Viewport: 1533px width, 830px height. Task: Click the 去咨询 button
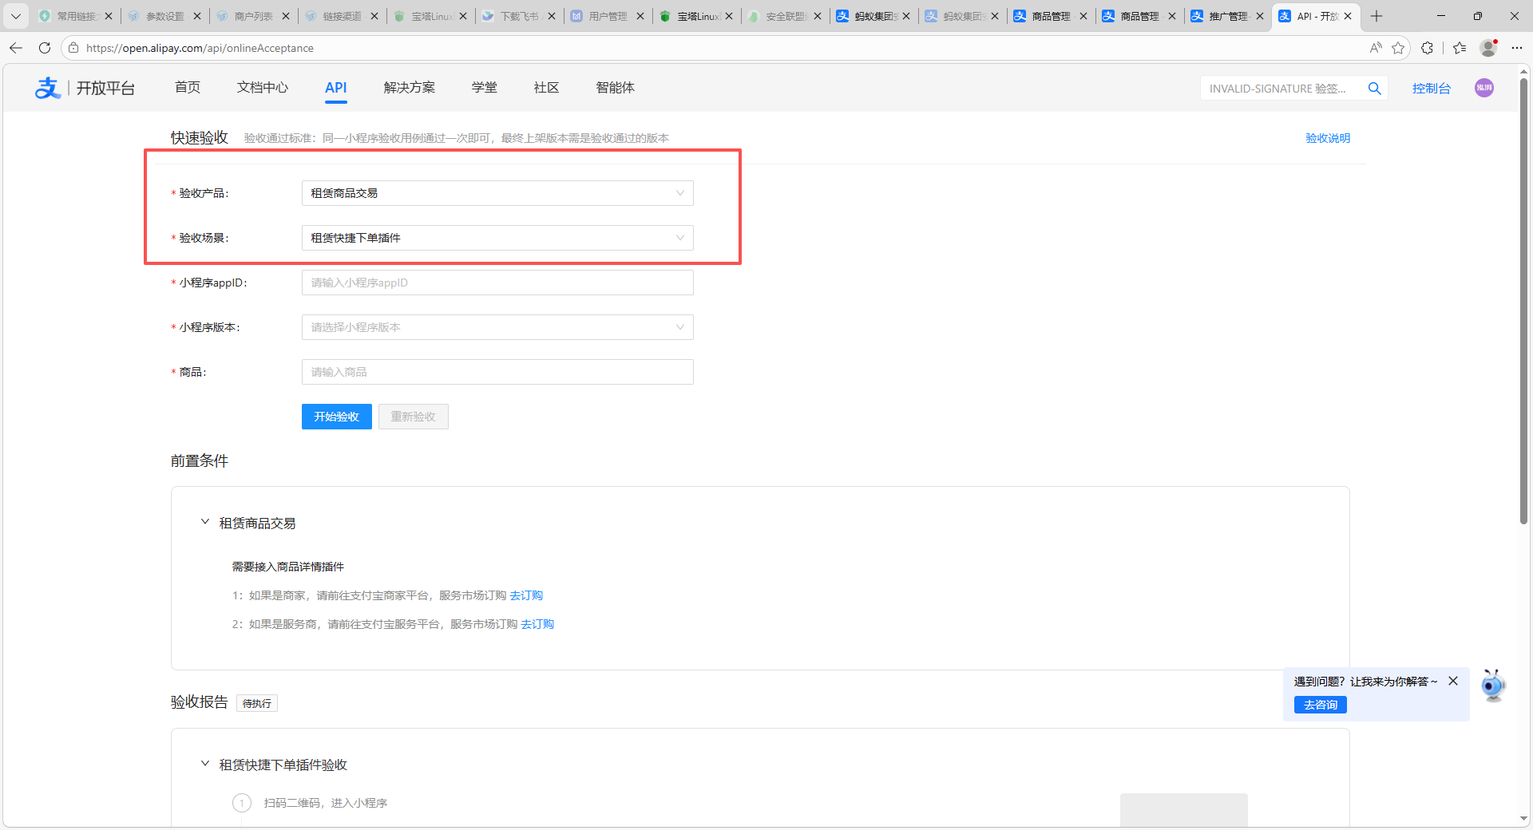(x=1320, y=705)
